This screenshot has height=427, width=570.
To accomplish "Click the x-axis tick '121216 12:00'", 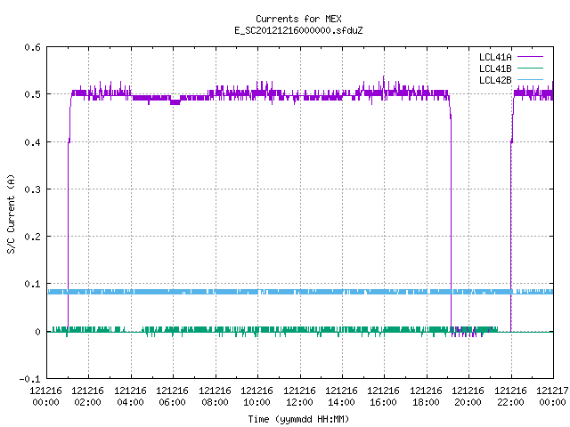I will (x=299, y=397).
